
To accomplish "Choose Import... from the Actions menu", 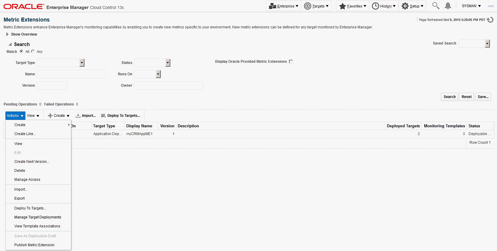I will pyautogui.click(x=38, y=189).
